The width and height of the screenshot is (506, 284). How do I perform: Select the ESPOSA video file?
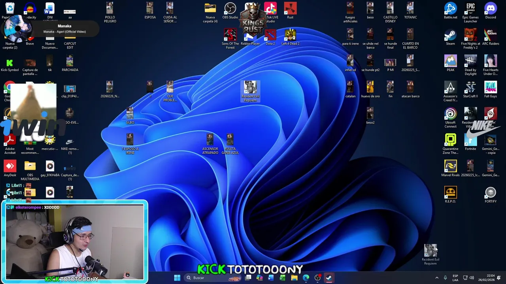pyautogui.click(x=150, y=11)
